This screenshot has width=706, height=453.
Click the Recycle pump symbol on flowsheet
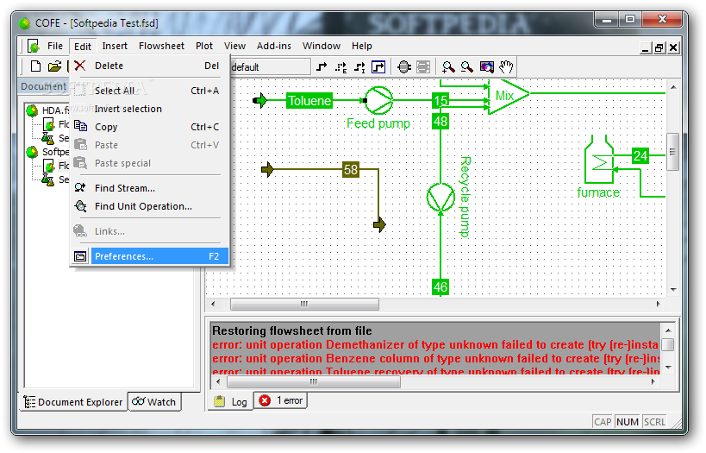click(x=440, y=197)
